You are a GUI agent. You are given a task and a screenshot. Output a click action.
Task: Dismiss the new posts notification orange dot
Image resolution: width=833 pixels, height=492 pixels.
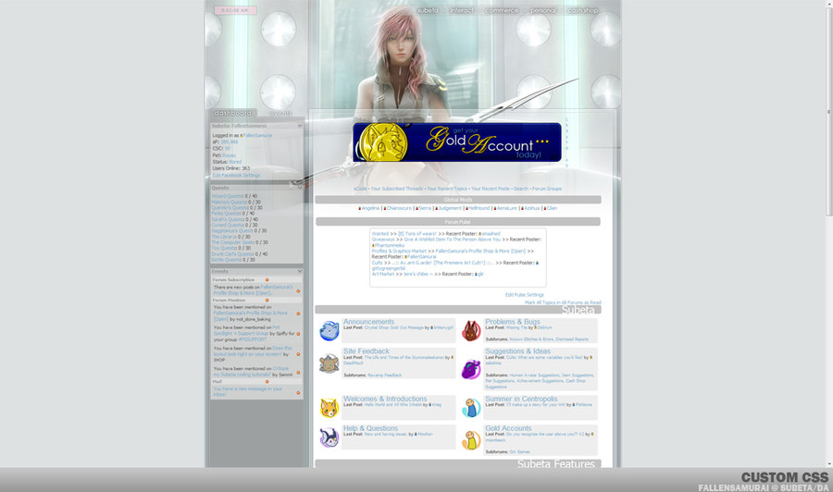tap(298, 290)
